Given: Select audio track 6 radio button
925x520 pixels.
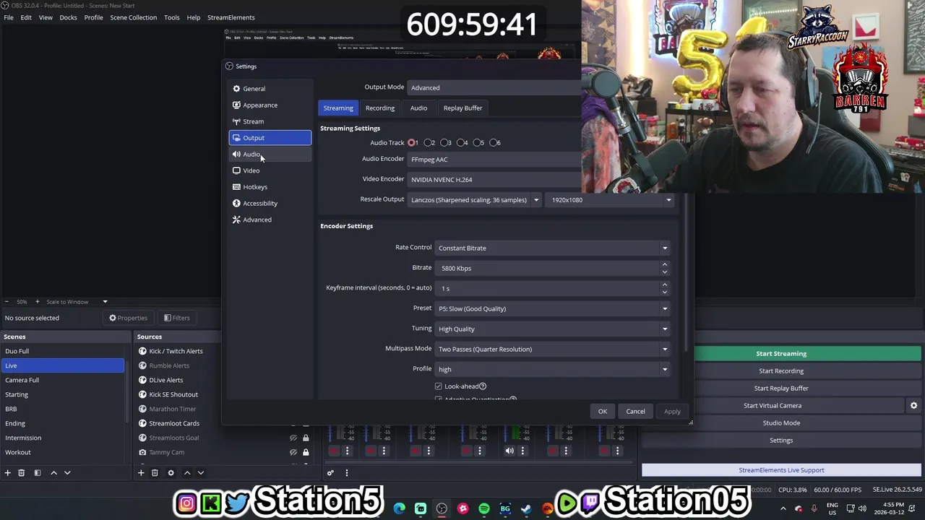Looking at the screenshot, I should click(494, 143).
